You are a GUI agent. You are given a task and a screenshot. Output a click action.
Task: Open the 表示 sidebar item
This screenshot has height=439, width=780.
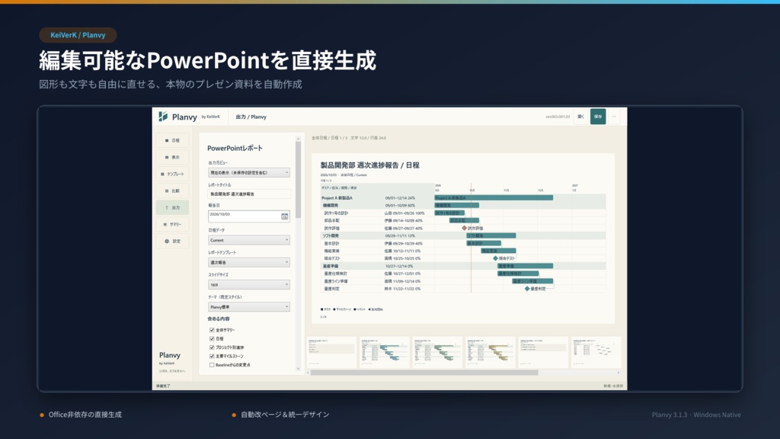(x=172, y=157)
